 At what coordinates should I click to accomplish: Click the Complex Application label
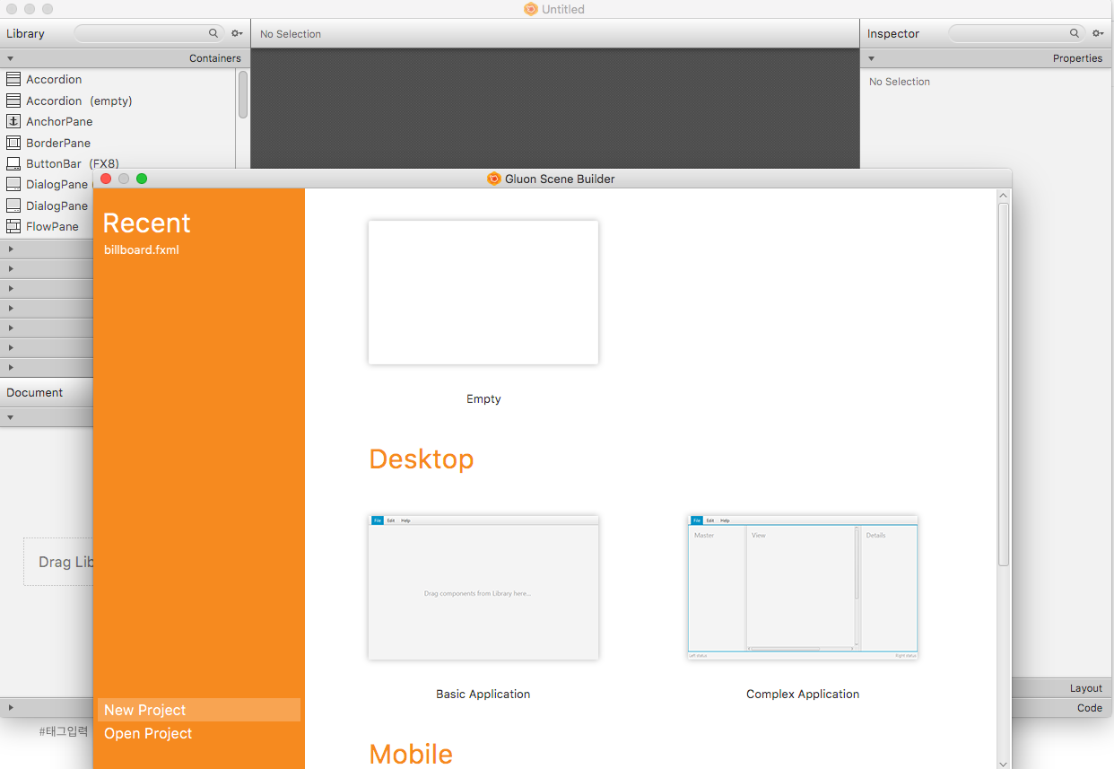tap(803, 695)
